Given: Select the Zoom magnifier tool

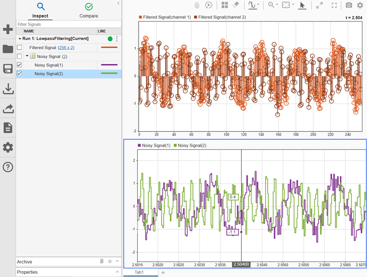Looking at the screenshot, I should click(271, 5).
